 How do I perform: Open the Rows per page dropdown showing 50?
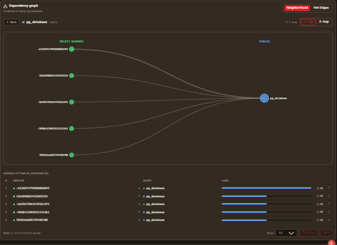point(286,233)
